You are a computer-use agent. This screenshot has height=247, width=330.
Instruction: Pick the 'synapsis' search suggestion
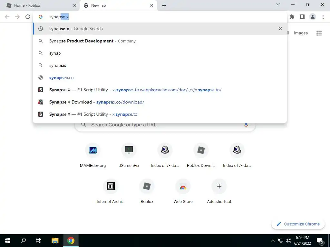click(160, 65)
